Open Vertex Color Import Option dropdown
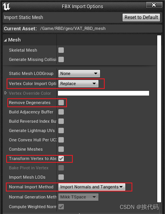 coord(78,84)
